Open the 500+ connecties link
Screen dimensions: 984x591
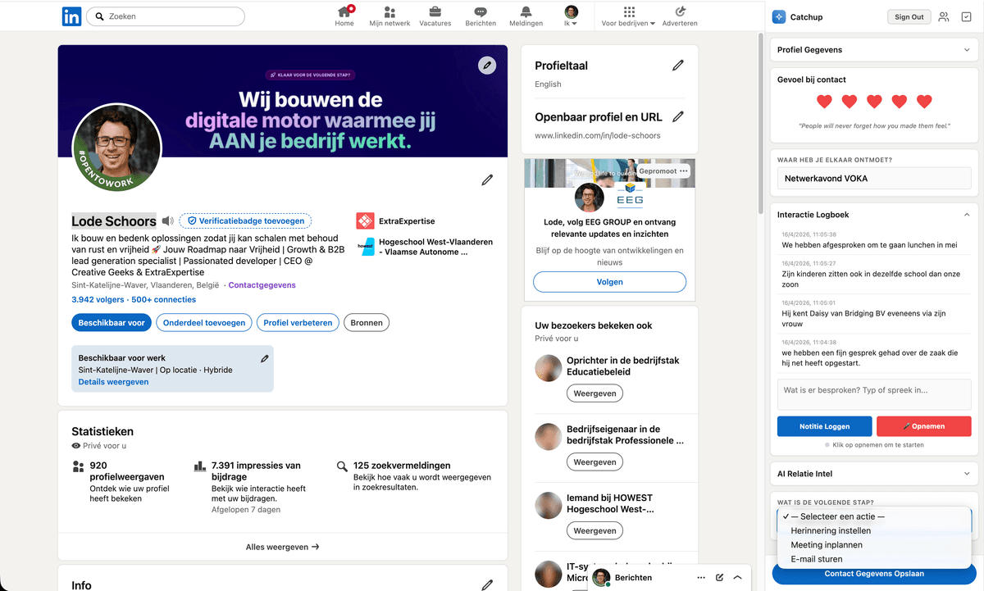click(163, 300)
